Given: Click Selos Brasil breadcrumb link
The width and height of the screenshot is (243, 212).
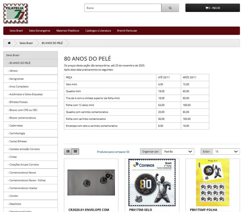Looking at the screenshot, I should coord(26,43).
